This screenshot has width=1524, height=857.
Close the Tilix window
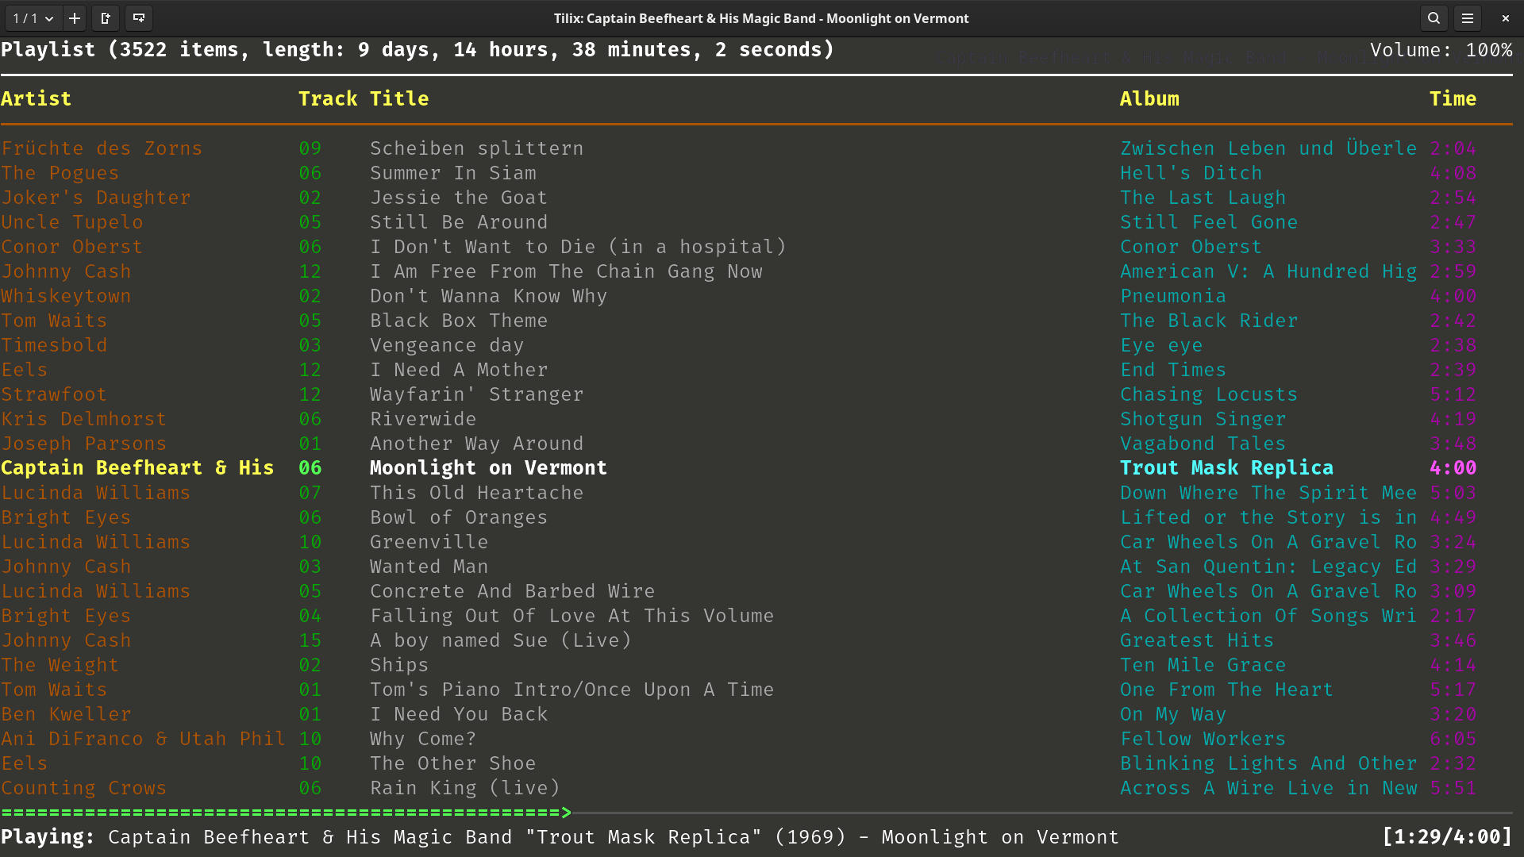pyautogui.click(x=1505, y=18)
